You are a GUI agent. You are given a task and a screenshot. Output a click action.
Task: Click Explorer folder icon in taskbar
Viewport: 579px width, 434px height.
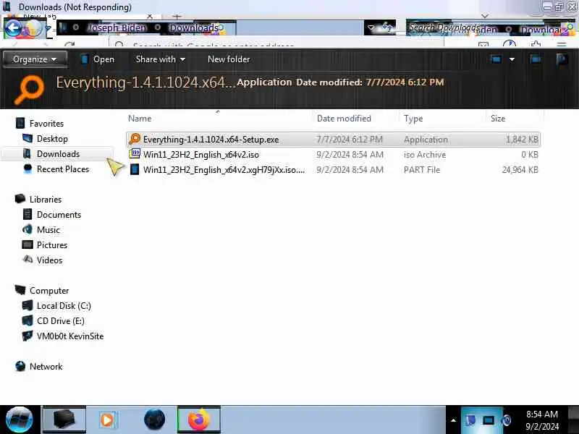[64, 420]
